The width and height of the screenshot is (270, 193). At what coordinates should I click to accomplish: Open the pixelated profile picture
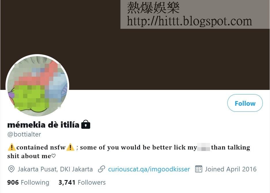37,85
